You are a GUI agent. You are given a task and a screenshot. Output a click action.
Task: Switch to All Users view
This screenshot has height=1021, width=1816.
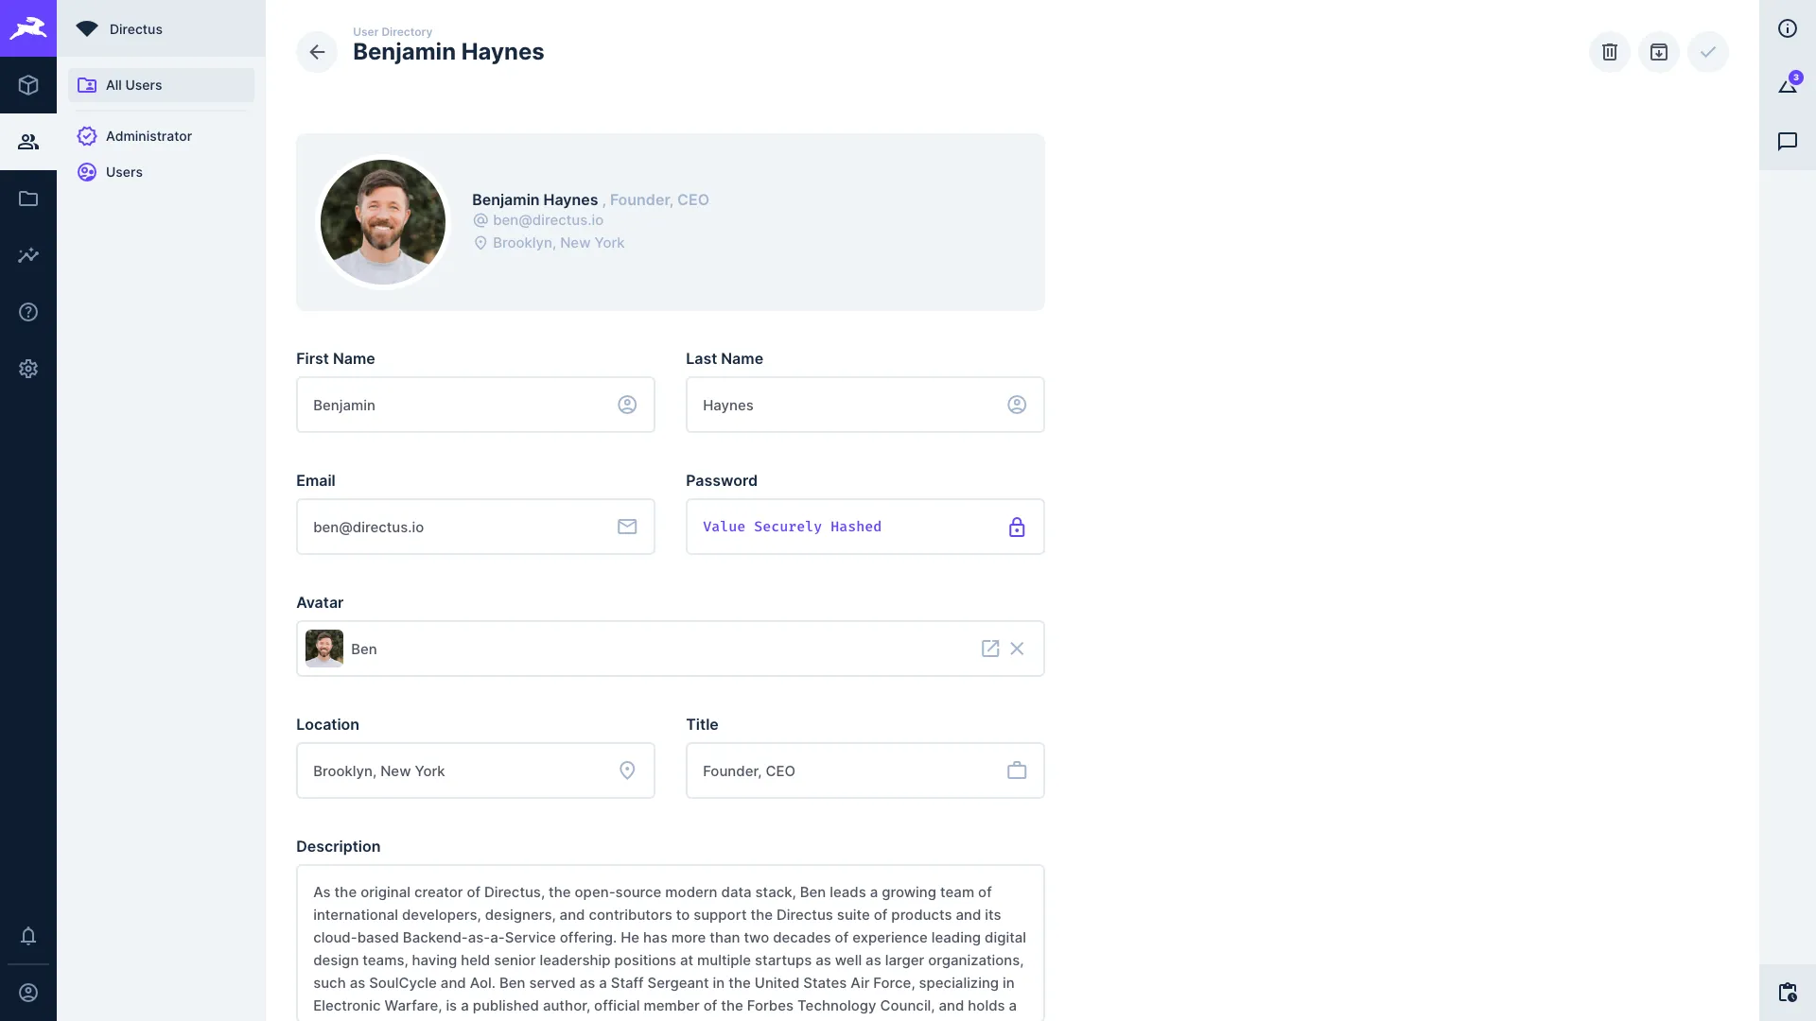(133, 84)
